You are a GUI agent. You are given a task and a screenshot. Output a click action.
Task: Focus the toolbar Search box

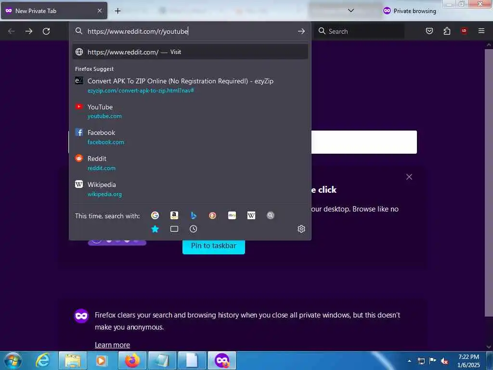(359, 31)
